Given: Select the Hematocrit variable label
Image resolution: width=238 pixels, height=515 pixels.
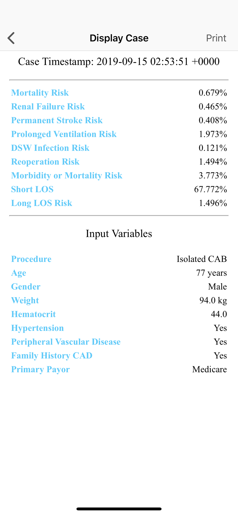Looking at the screenshot, I should click(x=33, y=314).
